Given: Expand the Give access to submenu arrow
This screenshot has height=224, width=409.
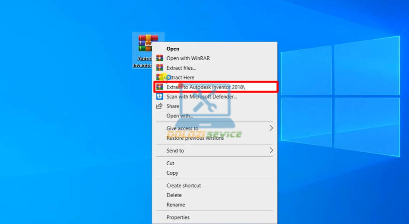Looking at the screenshot, I should coord(271,128).
